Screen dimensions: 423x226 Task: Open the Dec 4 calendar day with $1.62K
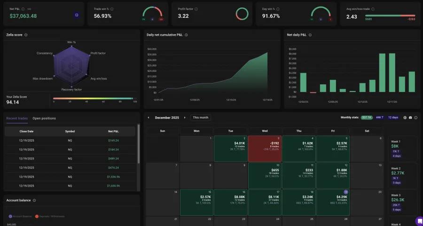pyautogui.click(x=298, y=149)
